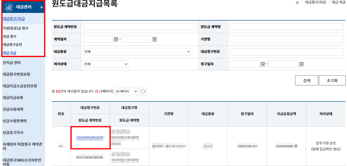Click the home breadcrumb icon
Image resolution: width=347 pixels, height=166 pixels.
297,3
